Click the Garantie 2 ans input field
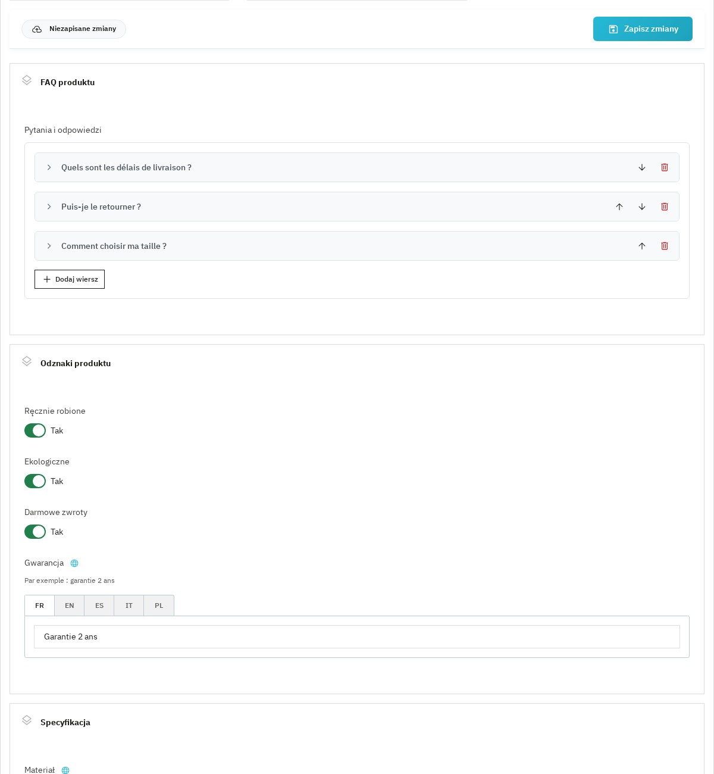This screenshot has width=714, height=774. (x=357, y=636)
